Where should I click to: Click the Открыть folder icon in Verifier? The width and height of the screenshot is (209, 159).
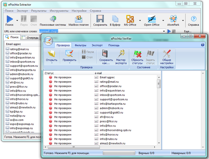point(52,54)
